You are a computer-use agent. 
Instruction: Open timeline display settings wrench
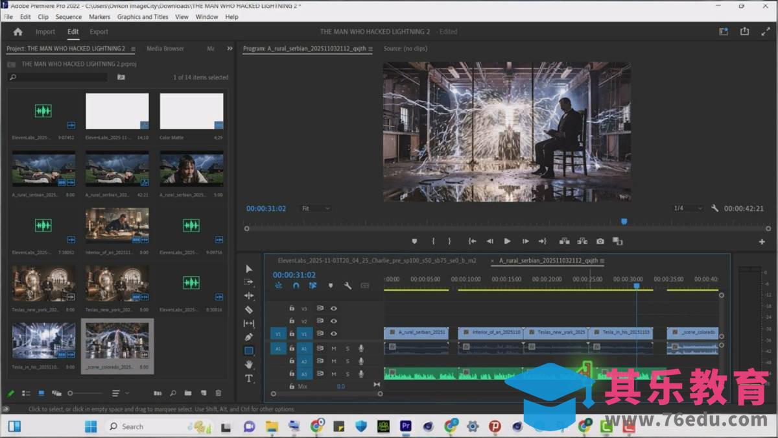point(348,286)
